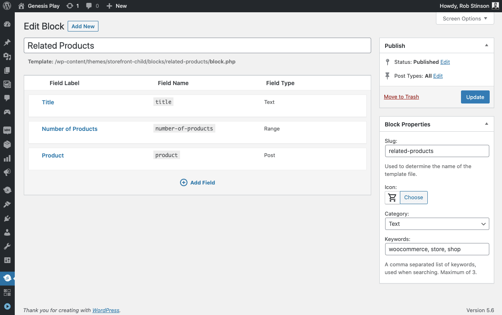Screen dimensions: 502x315
Task: Click the Tools wrench icon
Action: 7,246
